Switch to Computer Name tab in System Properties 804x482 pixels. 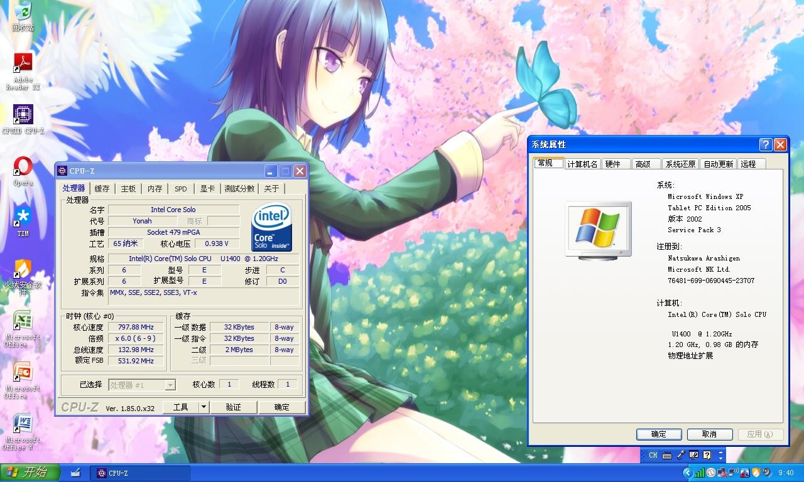coord(582,164)
